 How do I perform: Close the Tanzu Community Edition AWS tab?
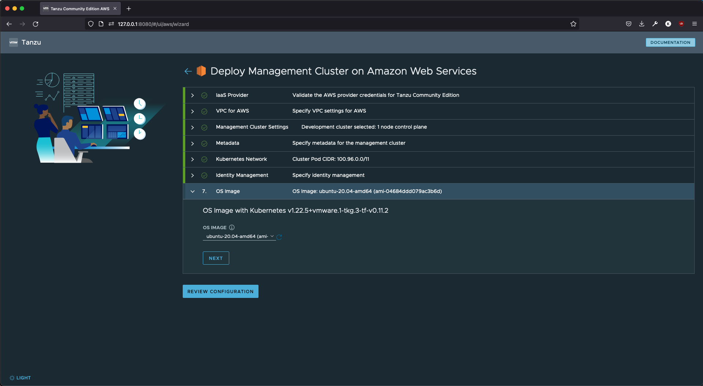[115, 9]
